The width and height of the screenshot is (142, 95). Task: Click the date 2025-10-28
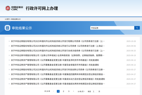coord(131,41)
